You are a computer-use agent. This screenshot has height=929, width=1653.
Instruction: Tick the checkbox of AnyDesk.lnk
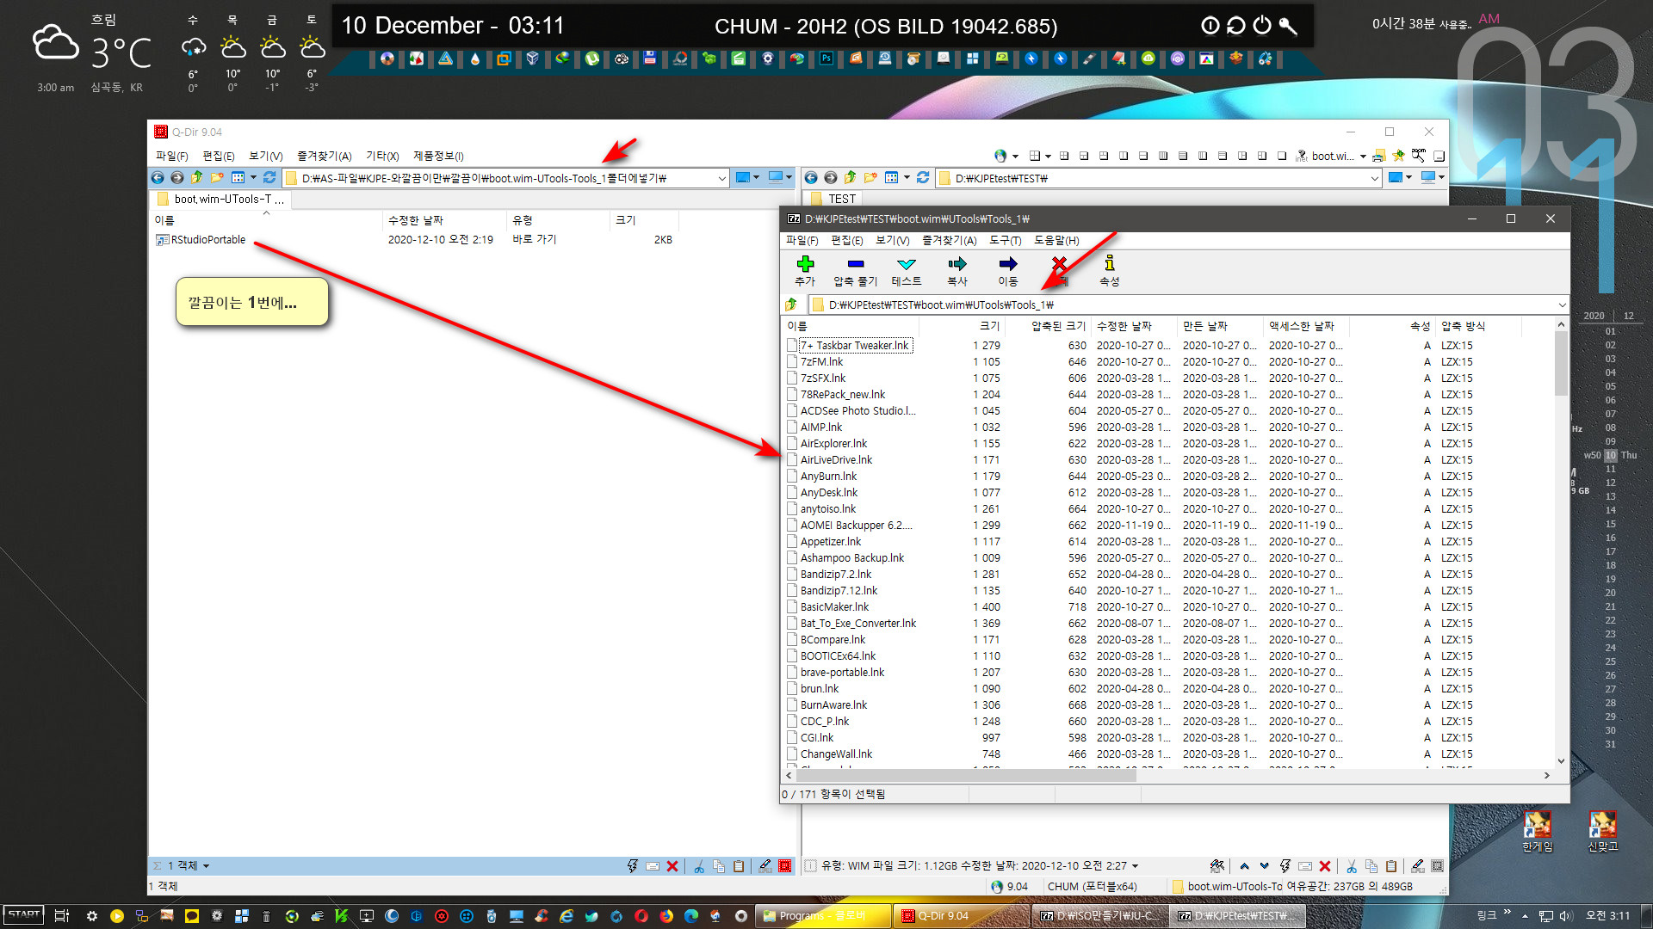tap(792, 493)
